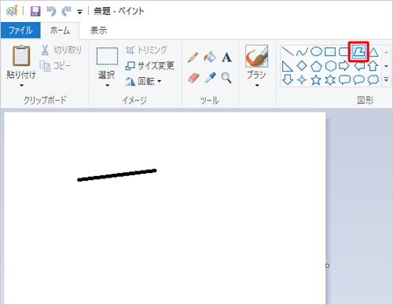
Task: Paste using the 貼り付け clipboard icon
Action: tap(21, 56)
